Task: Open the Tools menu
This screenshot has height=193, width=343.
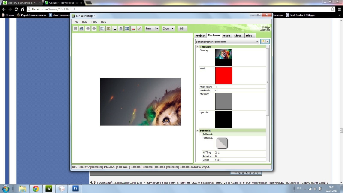Action: (94, 22)
